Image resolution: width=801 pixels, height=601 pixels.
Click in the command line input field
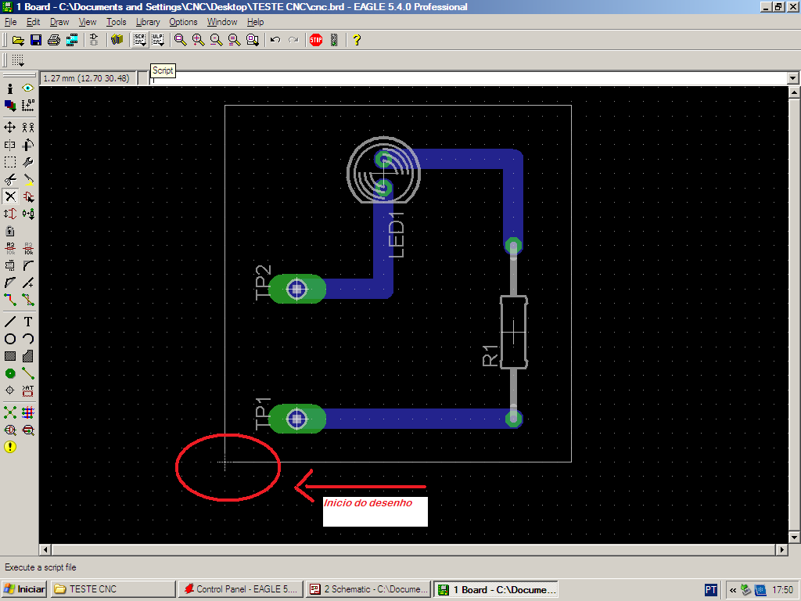pos(469,79)
